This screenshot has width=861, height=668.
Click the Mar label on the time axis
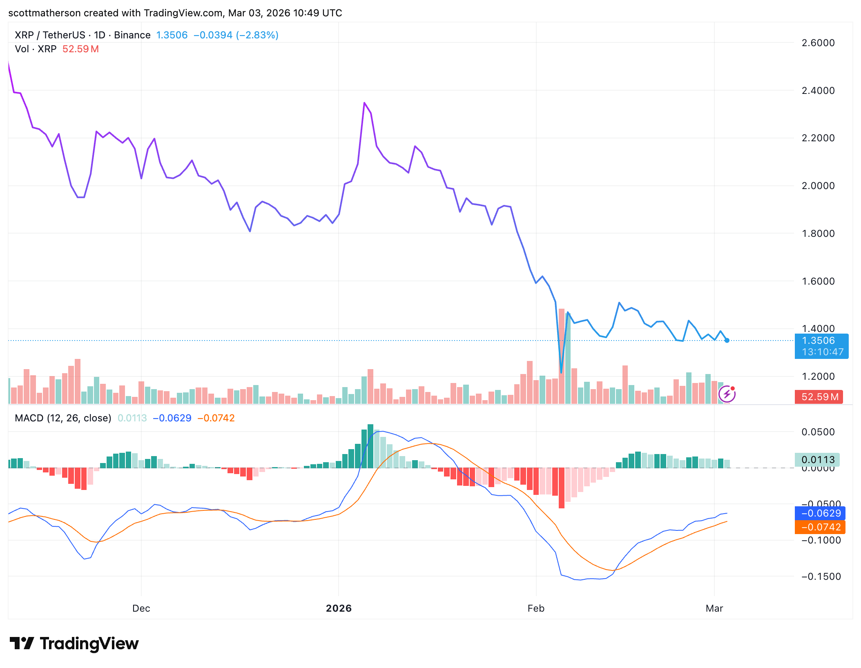[714, 608]
